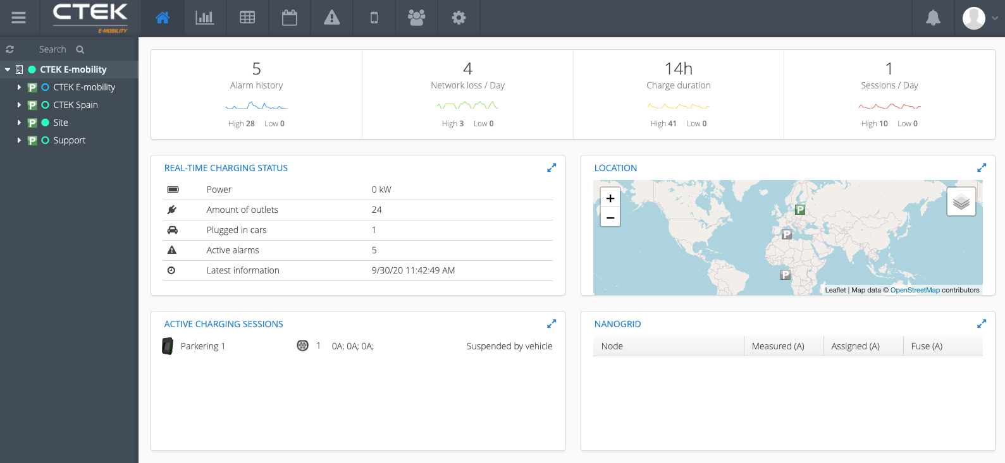Open the mobile device view
This screenshot has width=1005, height=463.
pos(374,17)
